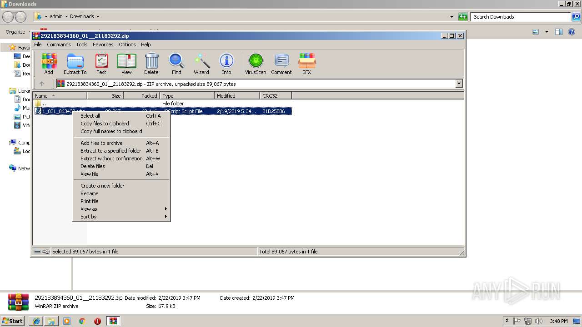The image size is (582, 327).
Task: Open the archive path dropdown
Action: coord(459,84)
